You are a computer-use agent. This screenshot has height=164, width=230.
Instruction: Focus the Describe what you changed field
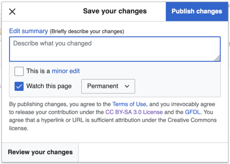tap(115, 49)
